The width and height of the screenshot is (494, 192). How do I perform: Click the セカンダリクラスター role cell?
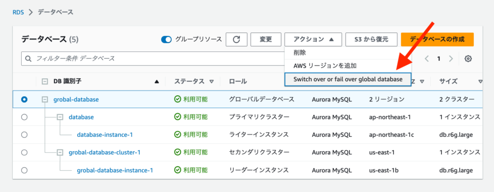coord(259,152)
